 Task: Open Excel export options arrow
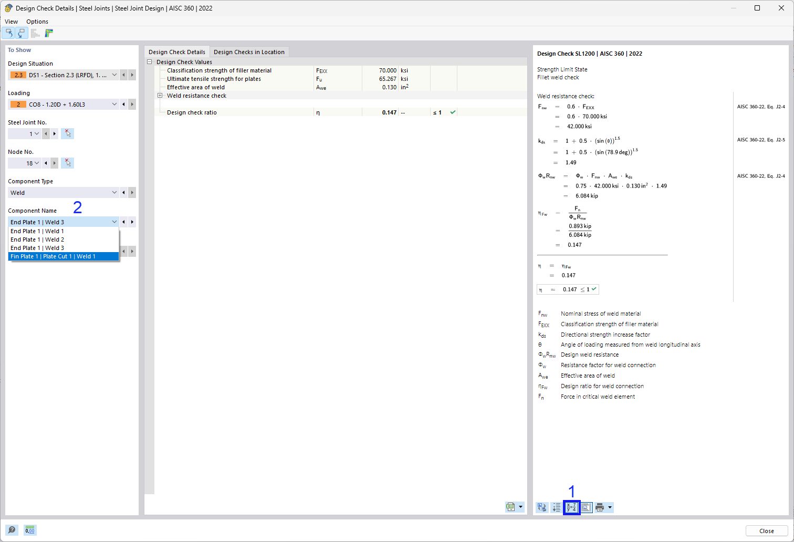tap(521, 507)
